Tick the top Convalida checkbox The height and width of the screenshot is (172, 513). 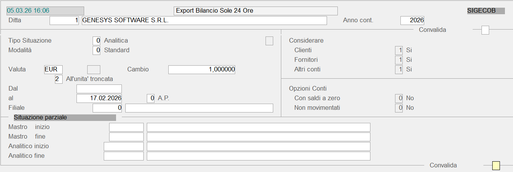click(x=485, y=30)
